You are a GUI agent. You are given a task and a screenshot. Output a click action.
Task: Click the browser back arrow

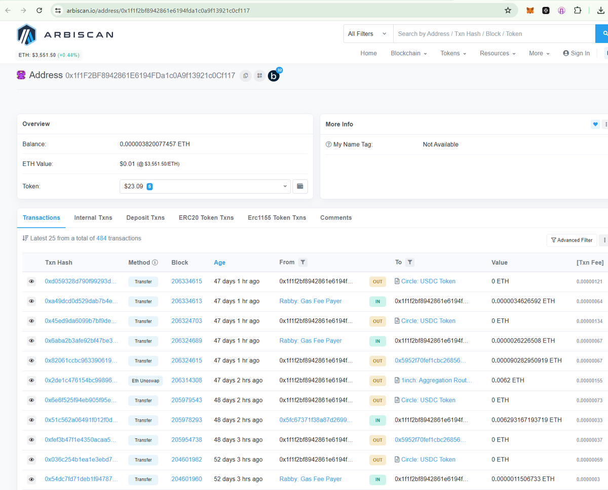8,10
